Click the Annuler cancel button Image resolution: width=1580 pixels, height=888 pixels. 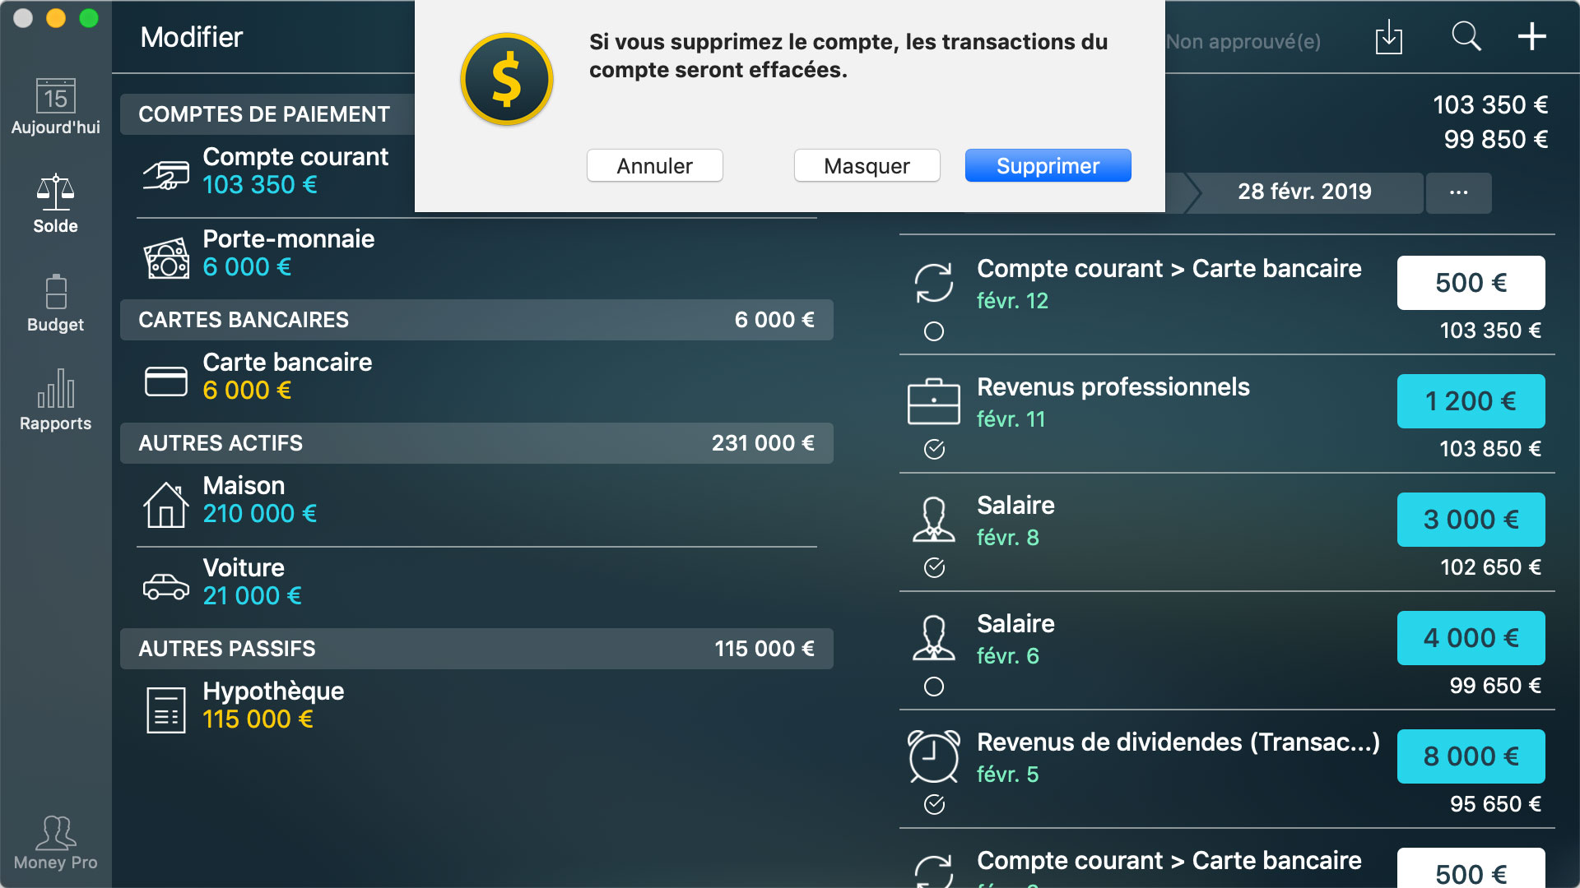coord(654,166)
